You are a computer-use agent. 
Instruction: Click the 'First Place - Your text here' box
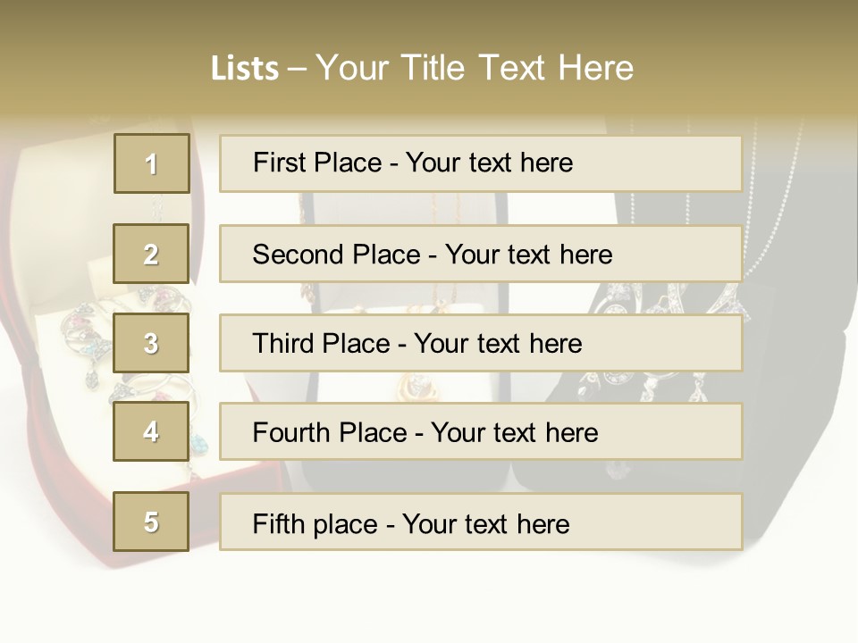click(481, 163)
